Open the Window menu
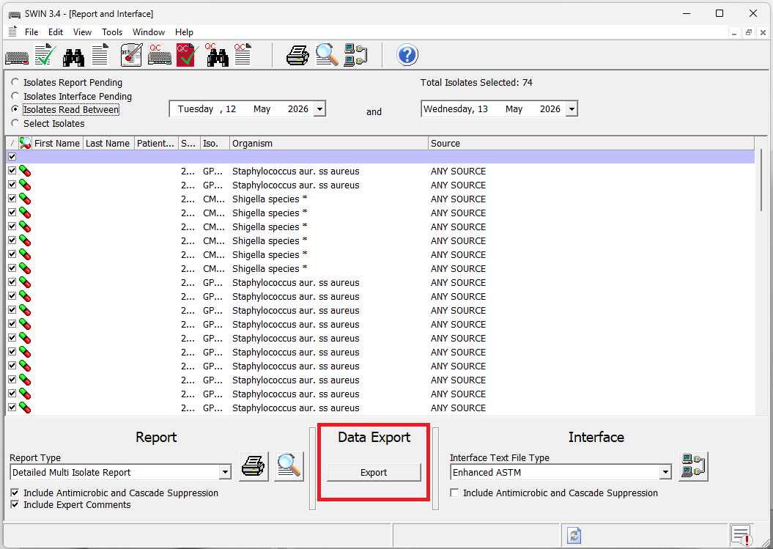Image resolution: width=773 pixels, height=549 pixels. pyautogui.click(x=149, y=32)
